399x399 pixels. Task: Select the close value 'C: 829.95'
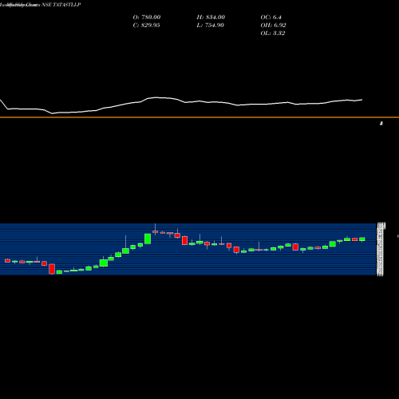click(x=146, y=26)
